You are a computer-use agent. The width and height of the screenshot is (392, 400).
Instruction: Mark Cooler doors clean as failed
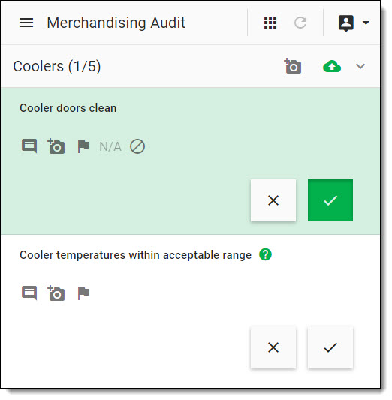click(273, 200)
